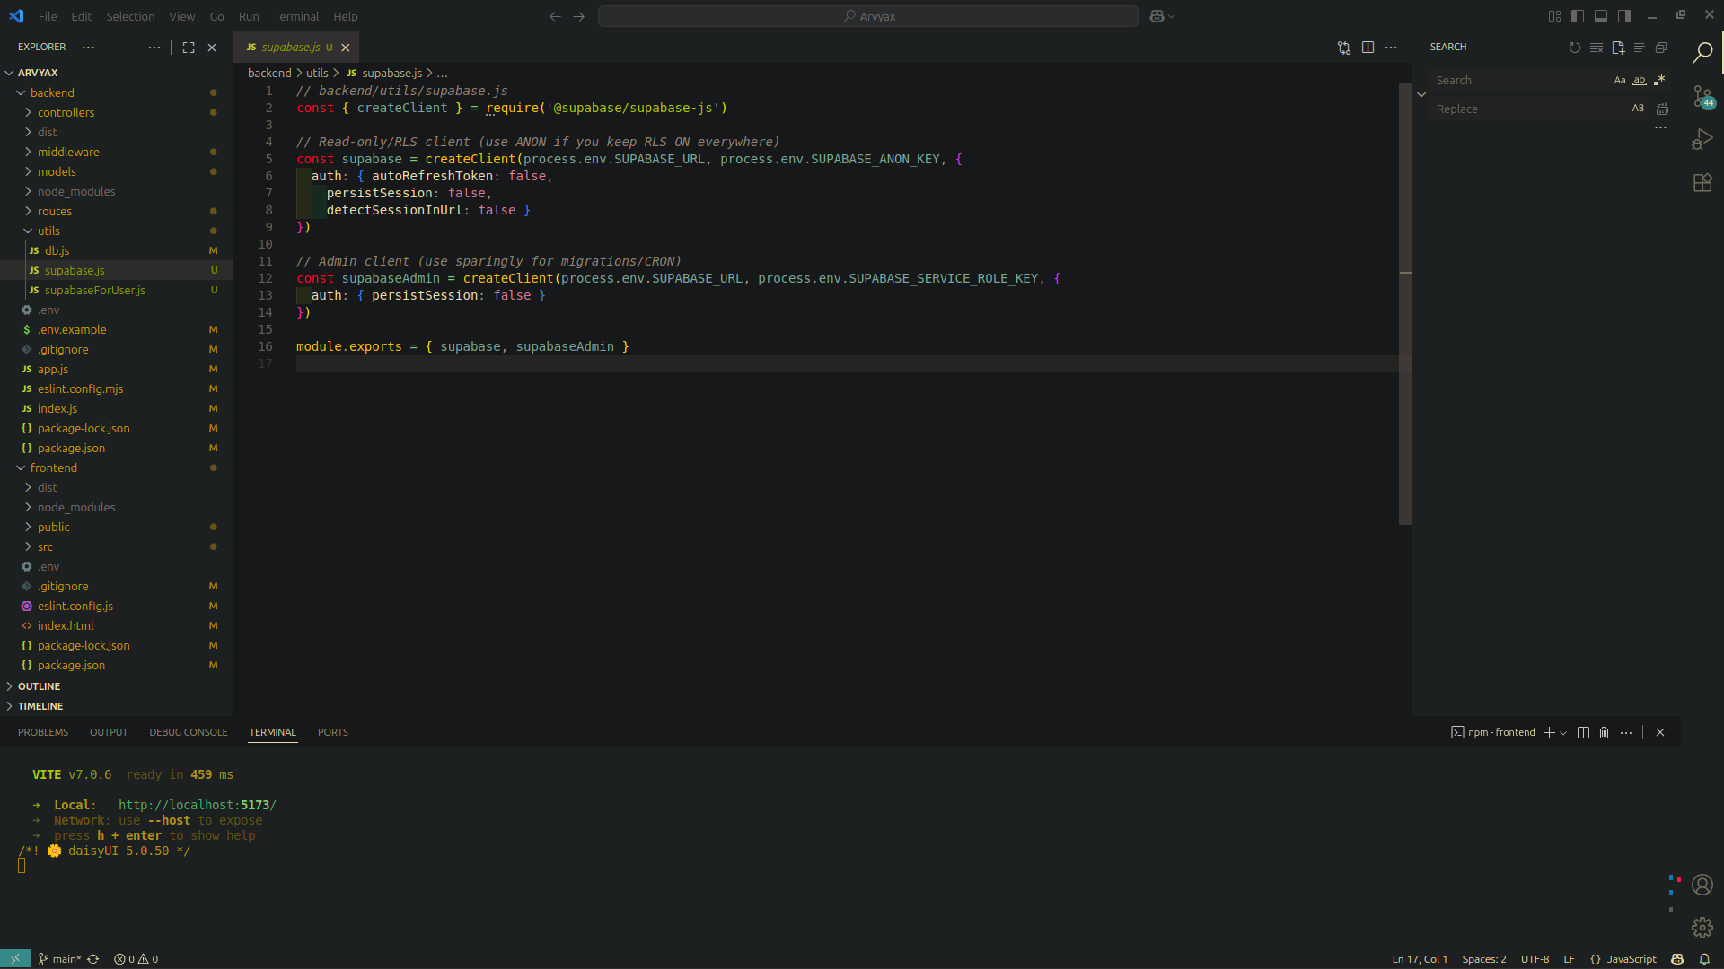Viewport: 1724px width, 969px height.
Task: Click Ln 17, Col 1 indicator
Action: coord(1420,959)
